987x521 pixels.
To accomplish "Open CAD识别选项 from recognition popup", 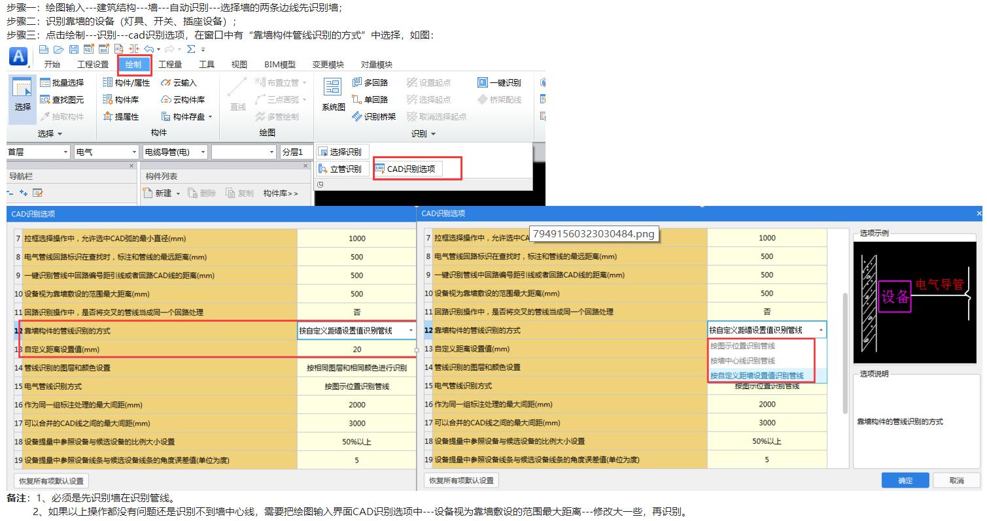I will [x=409, y=169].
